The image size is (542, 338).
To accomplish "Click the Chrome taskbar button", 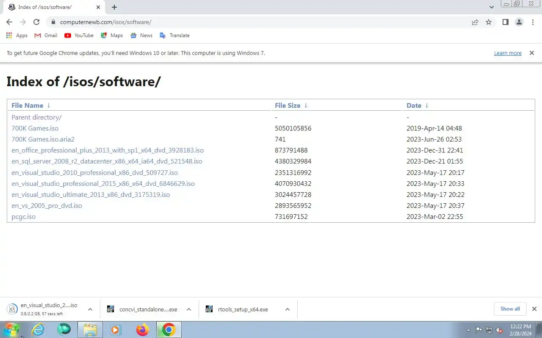I will pos(169,330).
